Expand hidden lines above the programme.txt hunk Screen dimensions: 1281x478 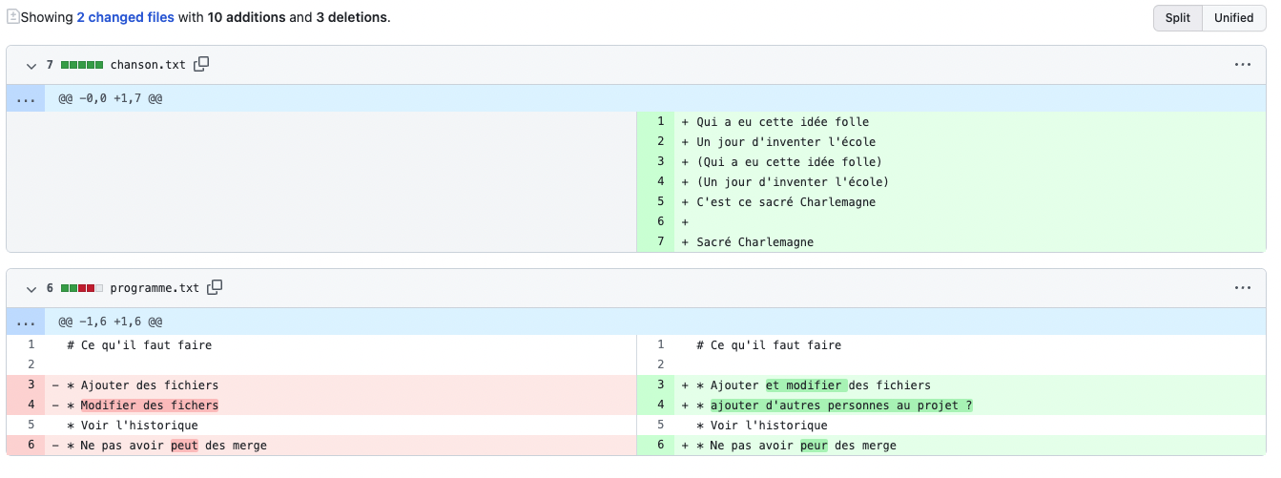pyautogui.click(x=26, y=322)
